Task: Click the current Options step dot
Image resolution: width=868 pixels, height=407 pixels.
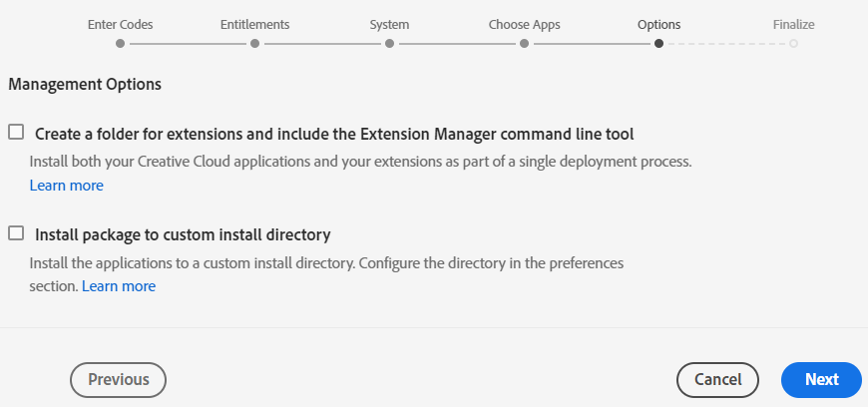Action: pos(658,44)
